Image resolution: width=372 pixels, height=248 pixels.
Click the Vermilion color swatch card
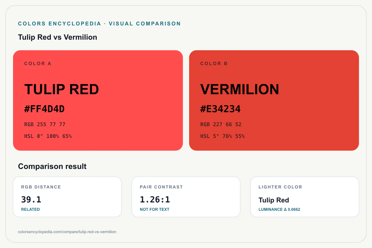[274, 100]
